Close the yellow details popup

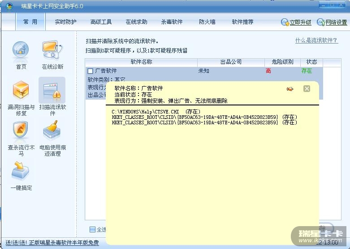(x=307, y=89)
